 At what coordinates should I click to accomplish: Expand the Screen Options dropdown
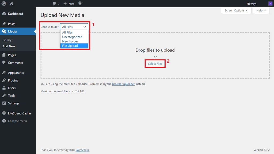pyautogui.click(x=236, y=10)
